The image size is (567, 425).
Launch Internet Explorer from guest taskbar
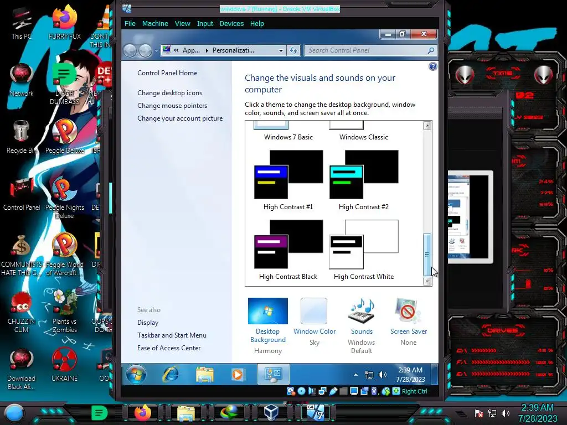171,375
